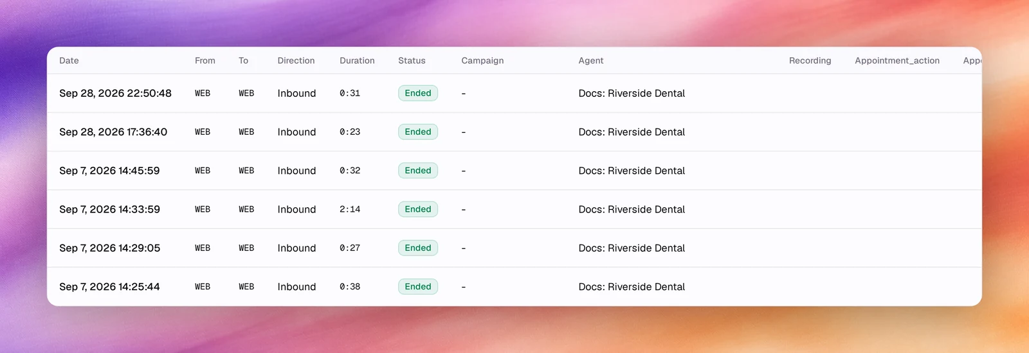1029x353 pixels.
Task: Click Inbound in the 14:45:59 row
Action: (296, 171)
